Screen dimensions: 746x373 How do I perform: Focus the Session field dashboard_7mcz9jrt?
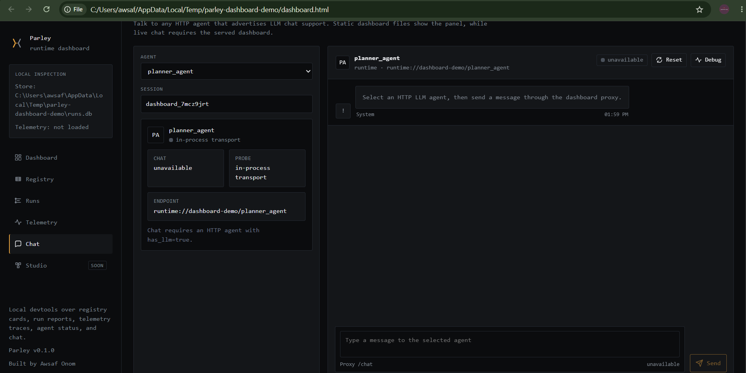tap(227, 104)
